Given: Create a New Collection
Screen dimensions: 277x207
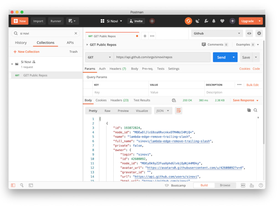Looking at the screenshot, I should [27, 52].
